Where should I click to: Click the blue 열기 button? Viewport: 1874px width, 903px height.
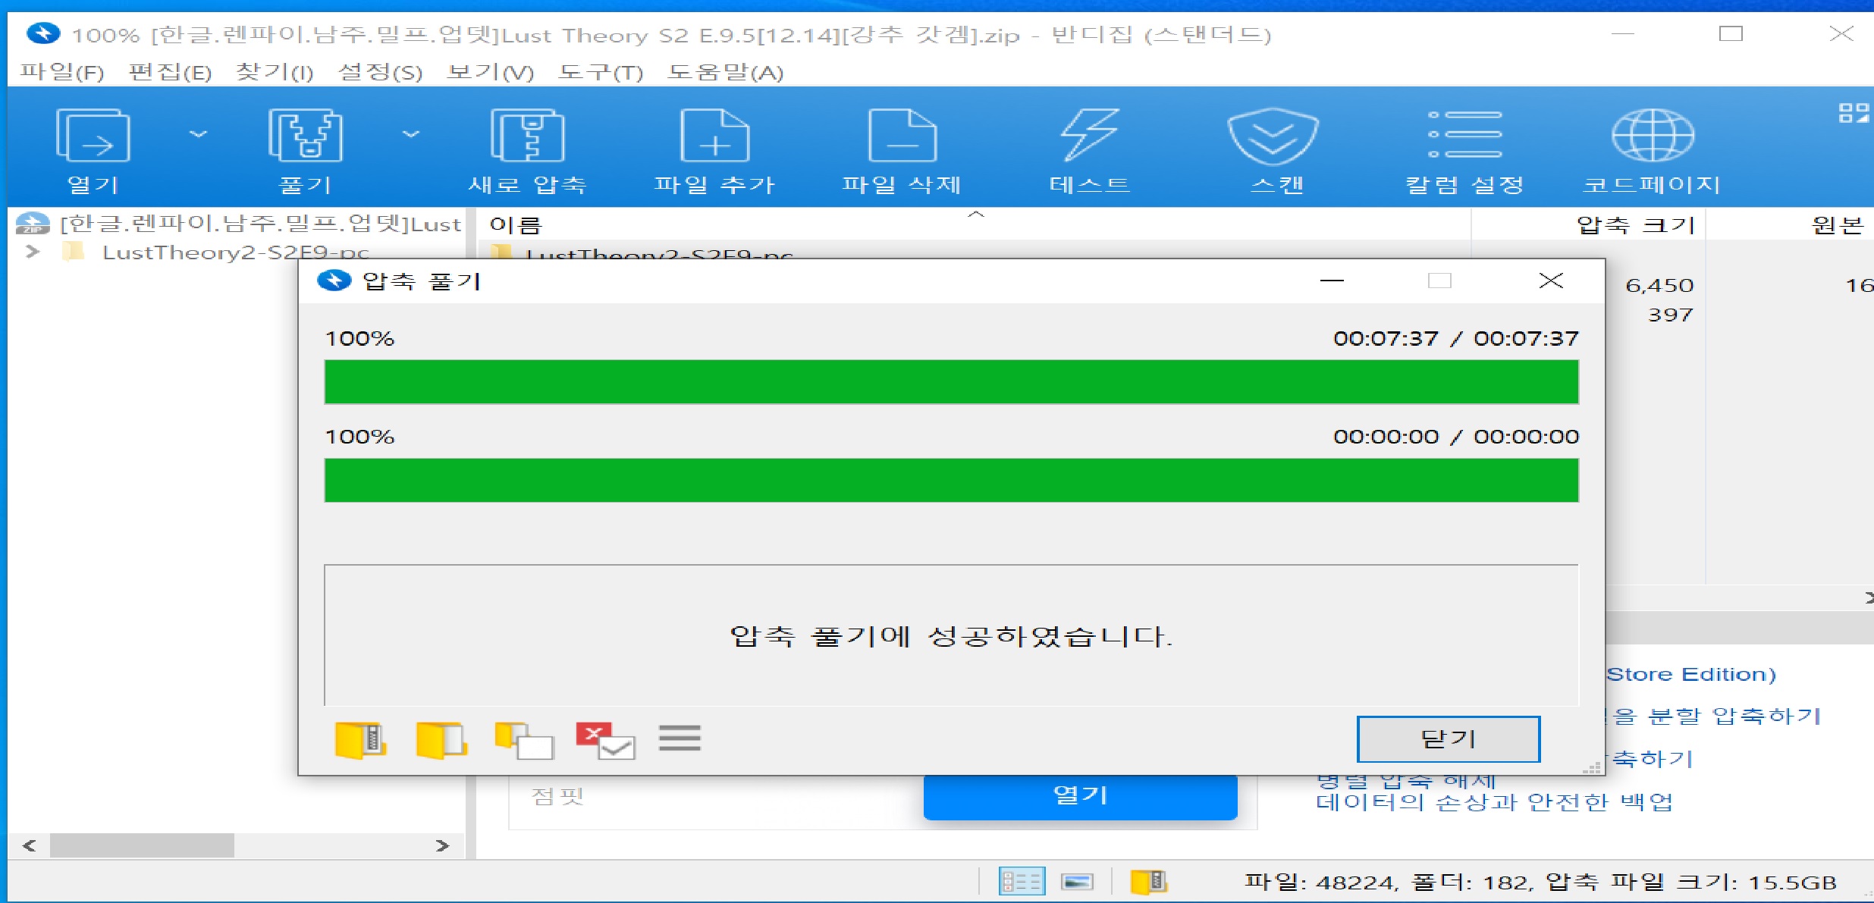1080,795
